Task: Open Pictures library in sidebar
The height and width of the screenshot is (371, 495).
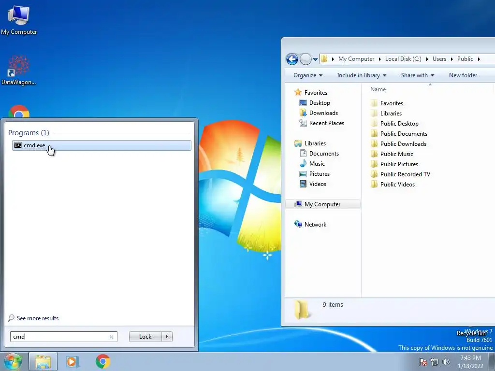Action: (x=314, y=174)
